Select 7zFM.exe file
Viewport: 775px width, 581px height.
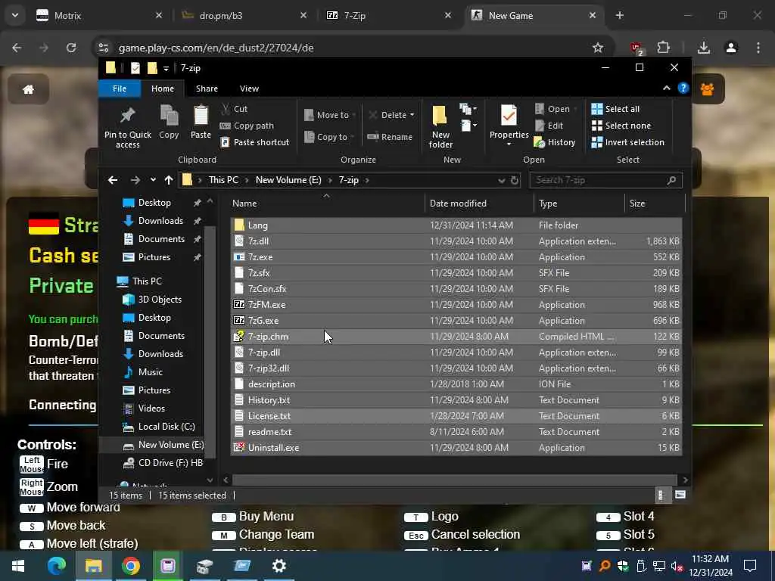pyautogui.click(x=456, y=305)
